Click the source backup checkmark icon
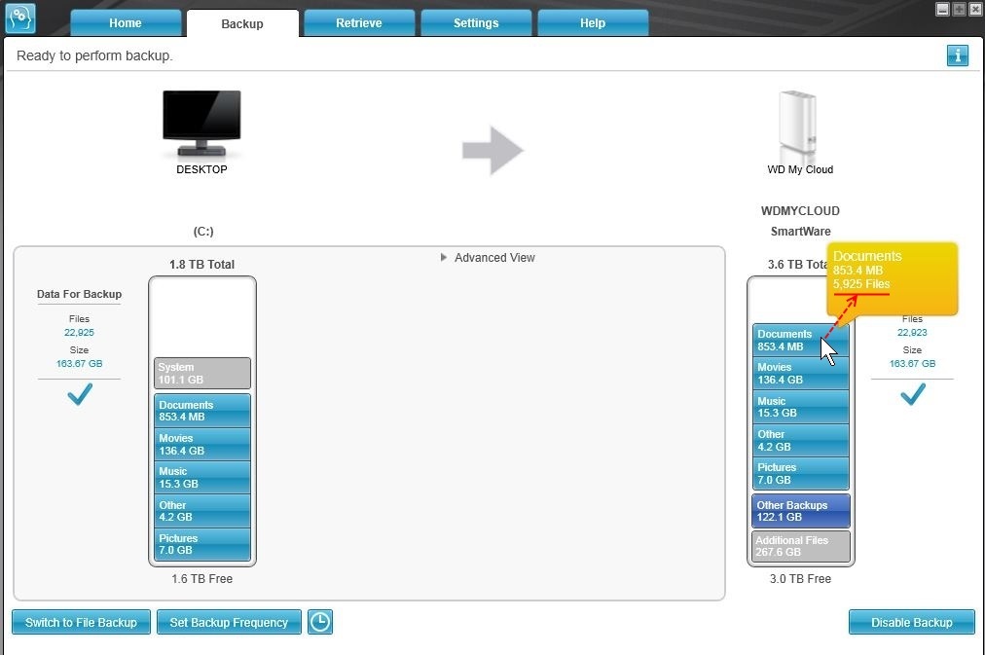Screen dimensions: 985x655 point(80,394)
